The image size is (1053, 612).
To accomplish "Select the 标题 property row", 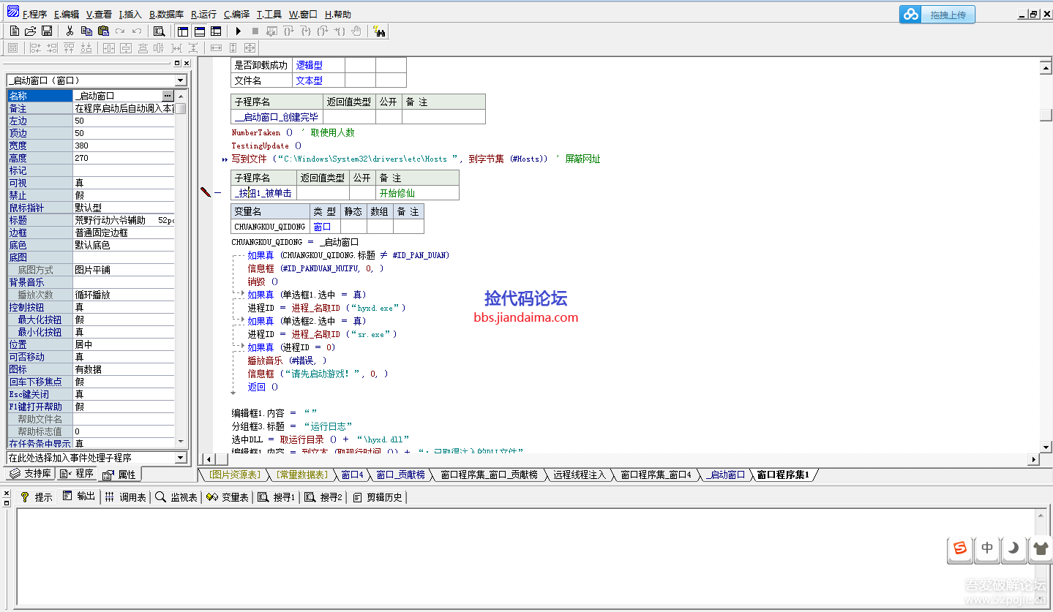I will tap(91, 220).
